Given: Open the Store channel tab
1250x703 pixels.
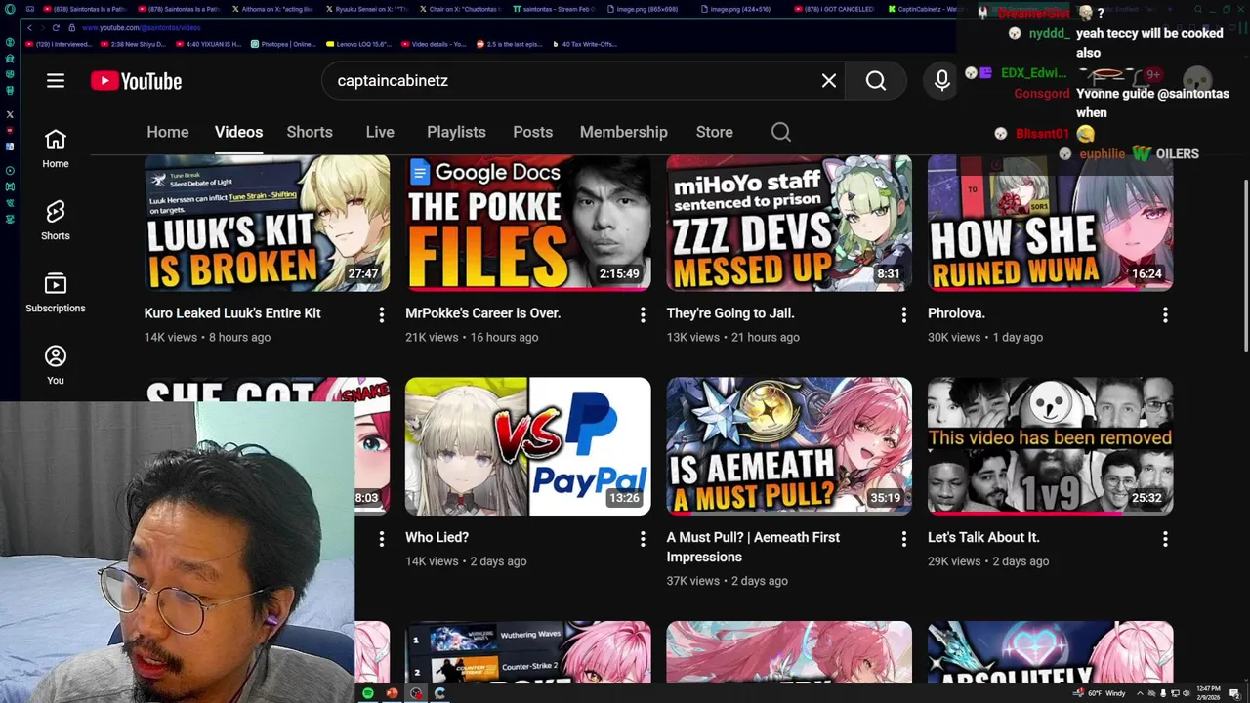Looking at the screenshot, I should [715, 132].
